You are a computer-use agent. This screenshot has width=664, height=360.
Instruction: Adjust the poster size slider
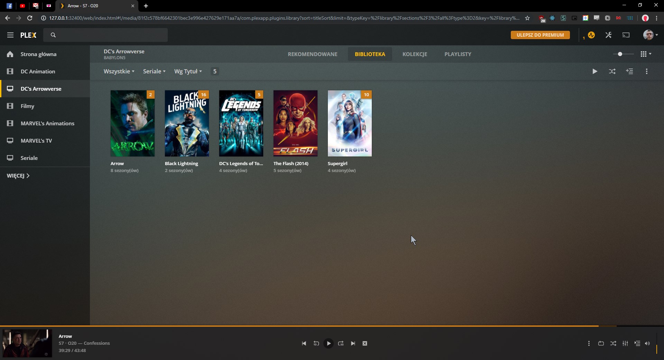click(x=620, y=54)
